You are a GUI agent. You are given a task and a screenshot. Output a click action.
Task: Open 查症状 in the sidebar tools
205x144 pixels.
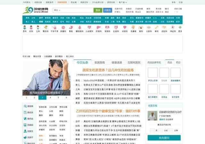coord(29,112)
